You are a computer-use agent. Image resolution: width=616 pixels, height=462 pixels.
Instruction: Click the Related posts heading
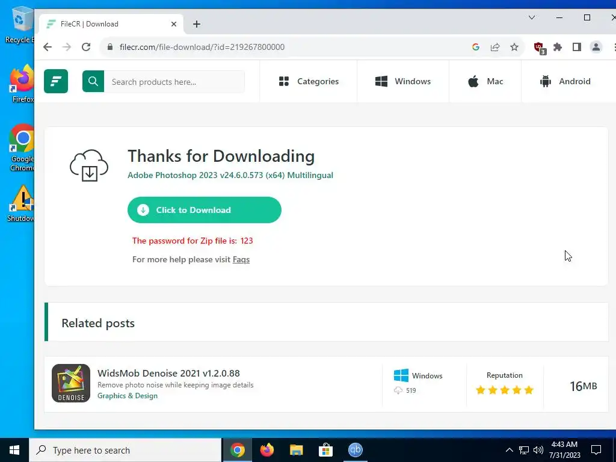click(98, 323)
